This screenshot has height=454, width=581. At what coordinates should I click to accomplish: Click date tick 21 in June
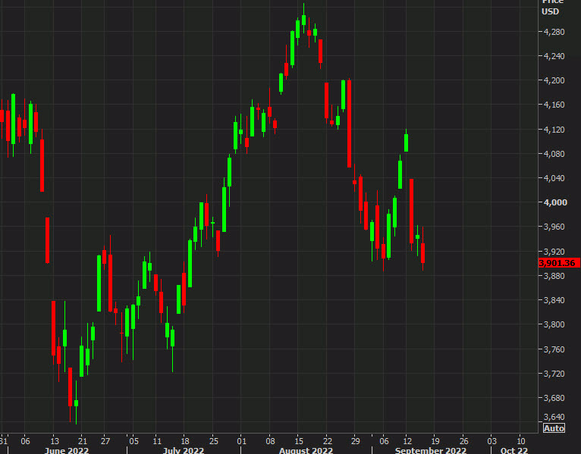pos(82,441)
